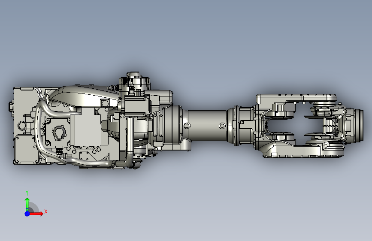Click the green Y axis arrow of the triad
This screenshot has width=372, height=241.
point(27,204)
